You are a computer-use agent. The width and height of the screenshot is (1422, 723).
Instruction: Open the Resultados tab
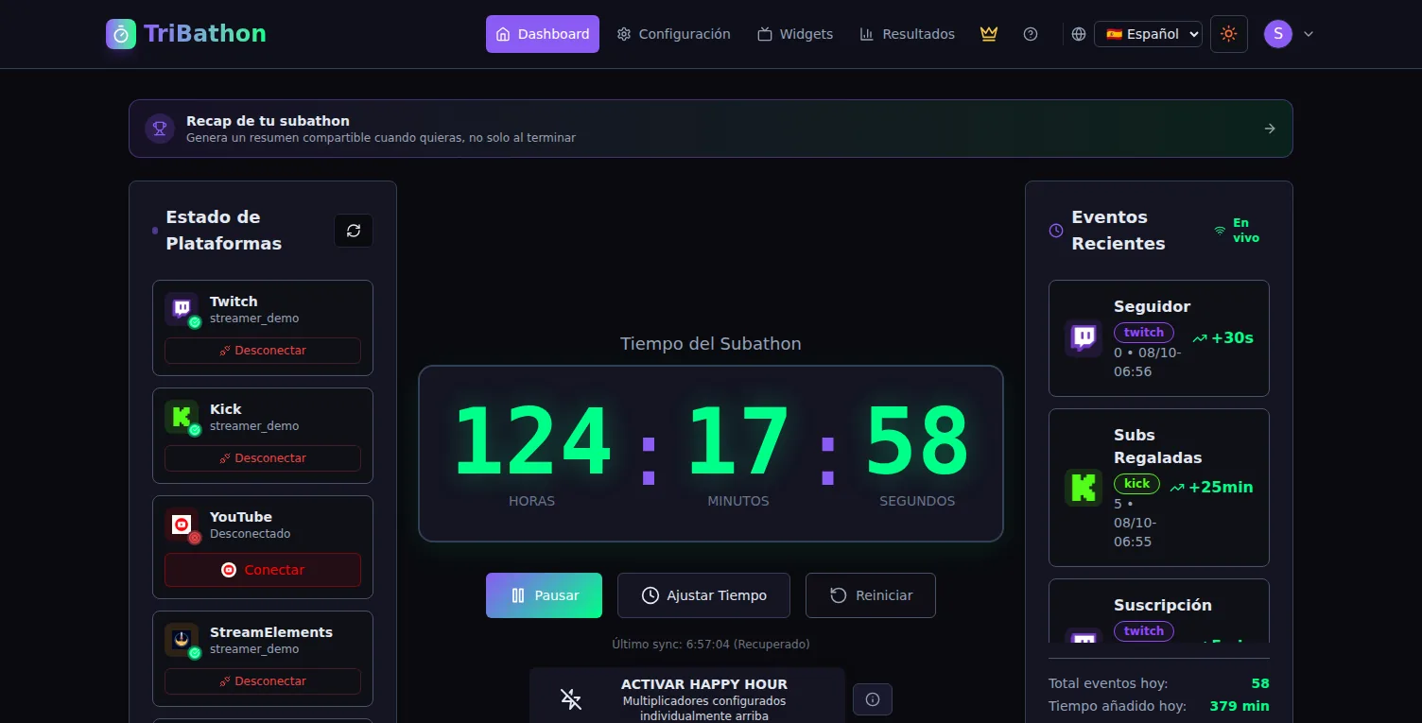click(x=908, y=34)
